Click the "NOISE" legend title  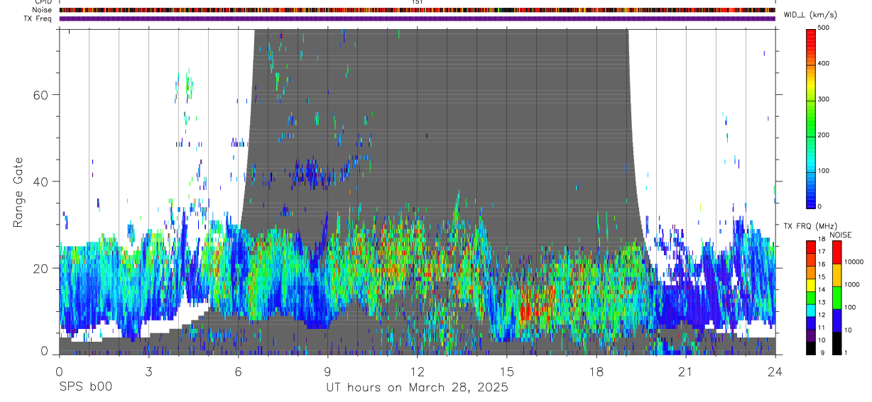[840, 235]
